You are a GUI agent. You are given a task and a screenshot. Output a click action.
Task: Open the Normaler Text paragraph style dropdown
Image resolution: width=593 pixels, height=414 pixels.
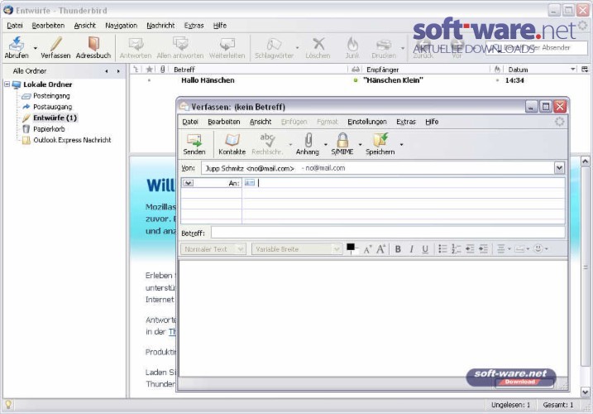[213, 249]
